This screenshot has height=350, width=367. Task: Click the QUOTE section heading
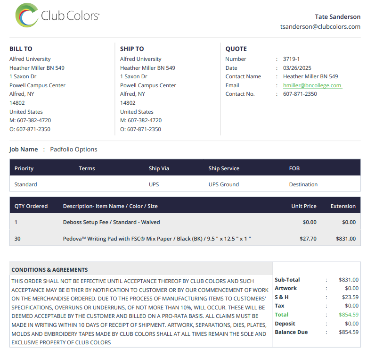(236, 49)
